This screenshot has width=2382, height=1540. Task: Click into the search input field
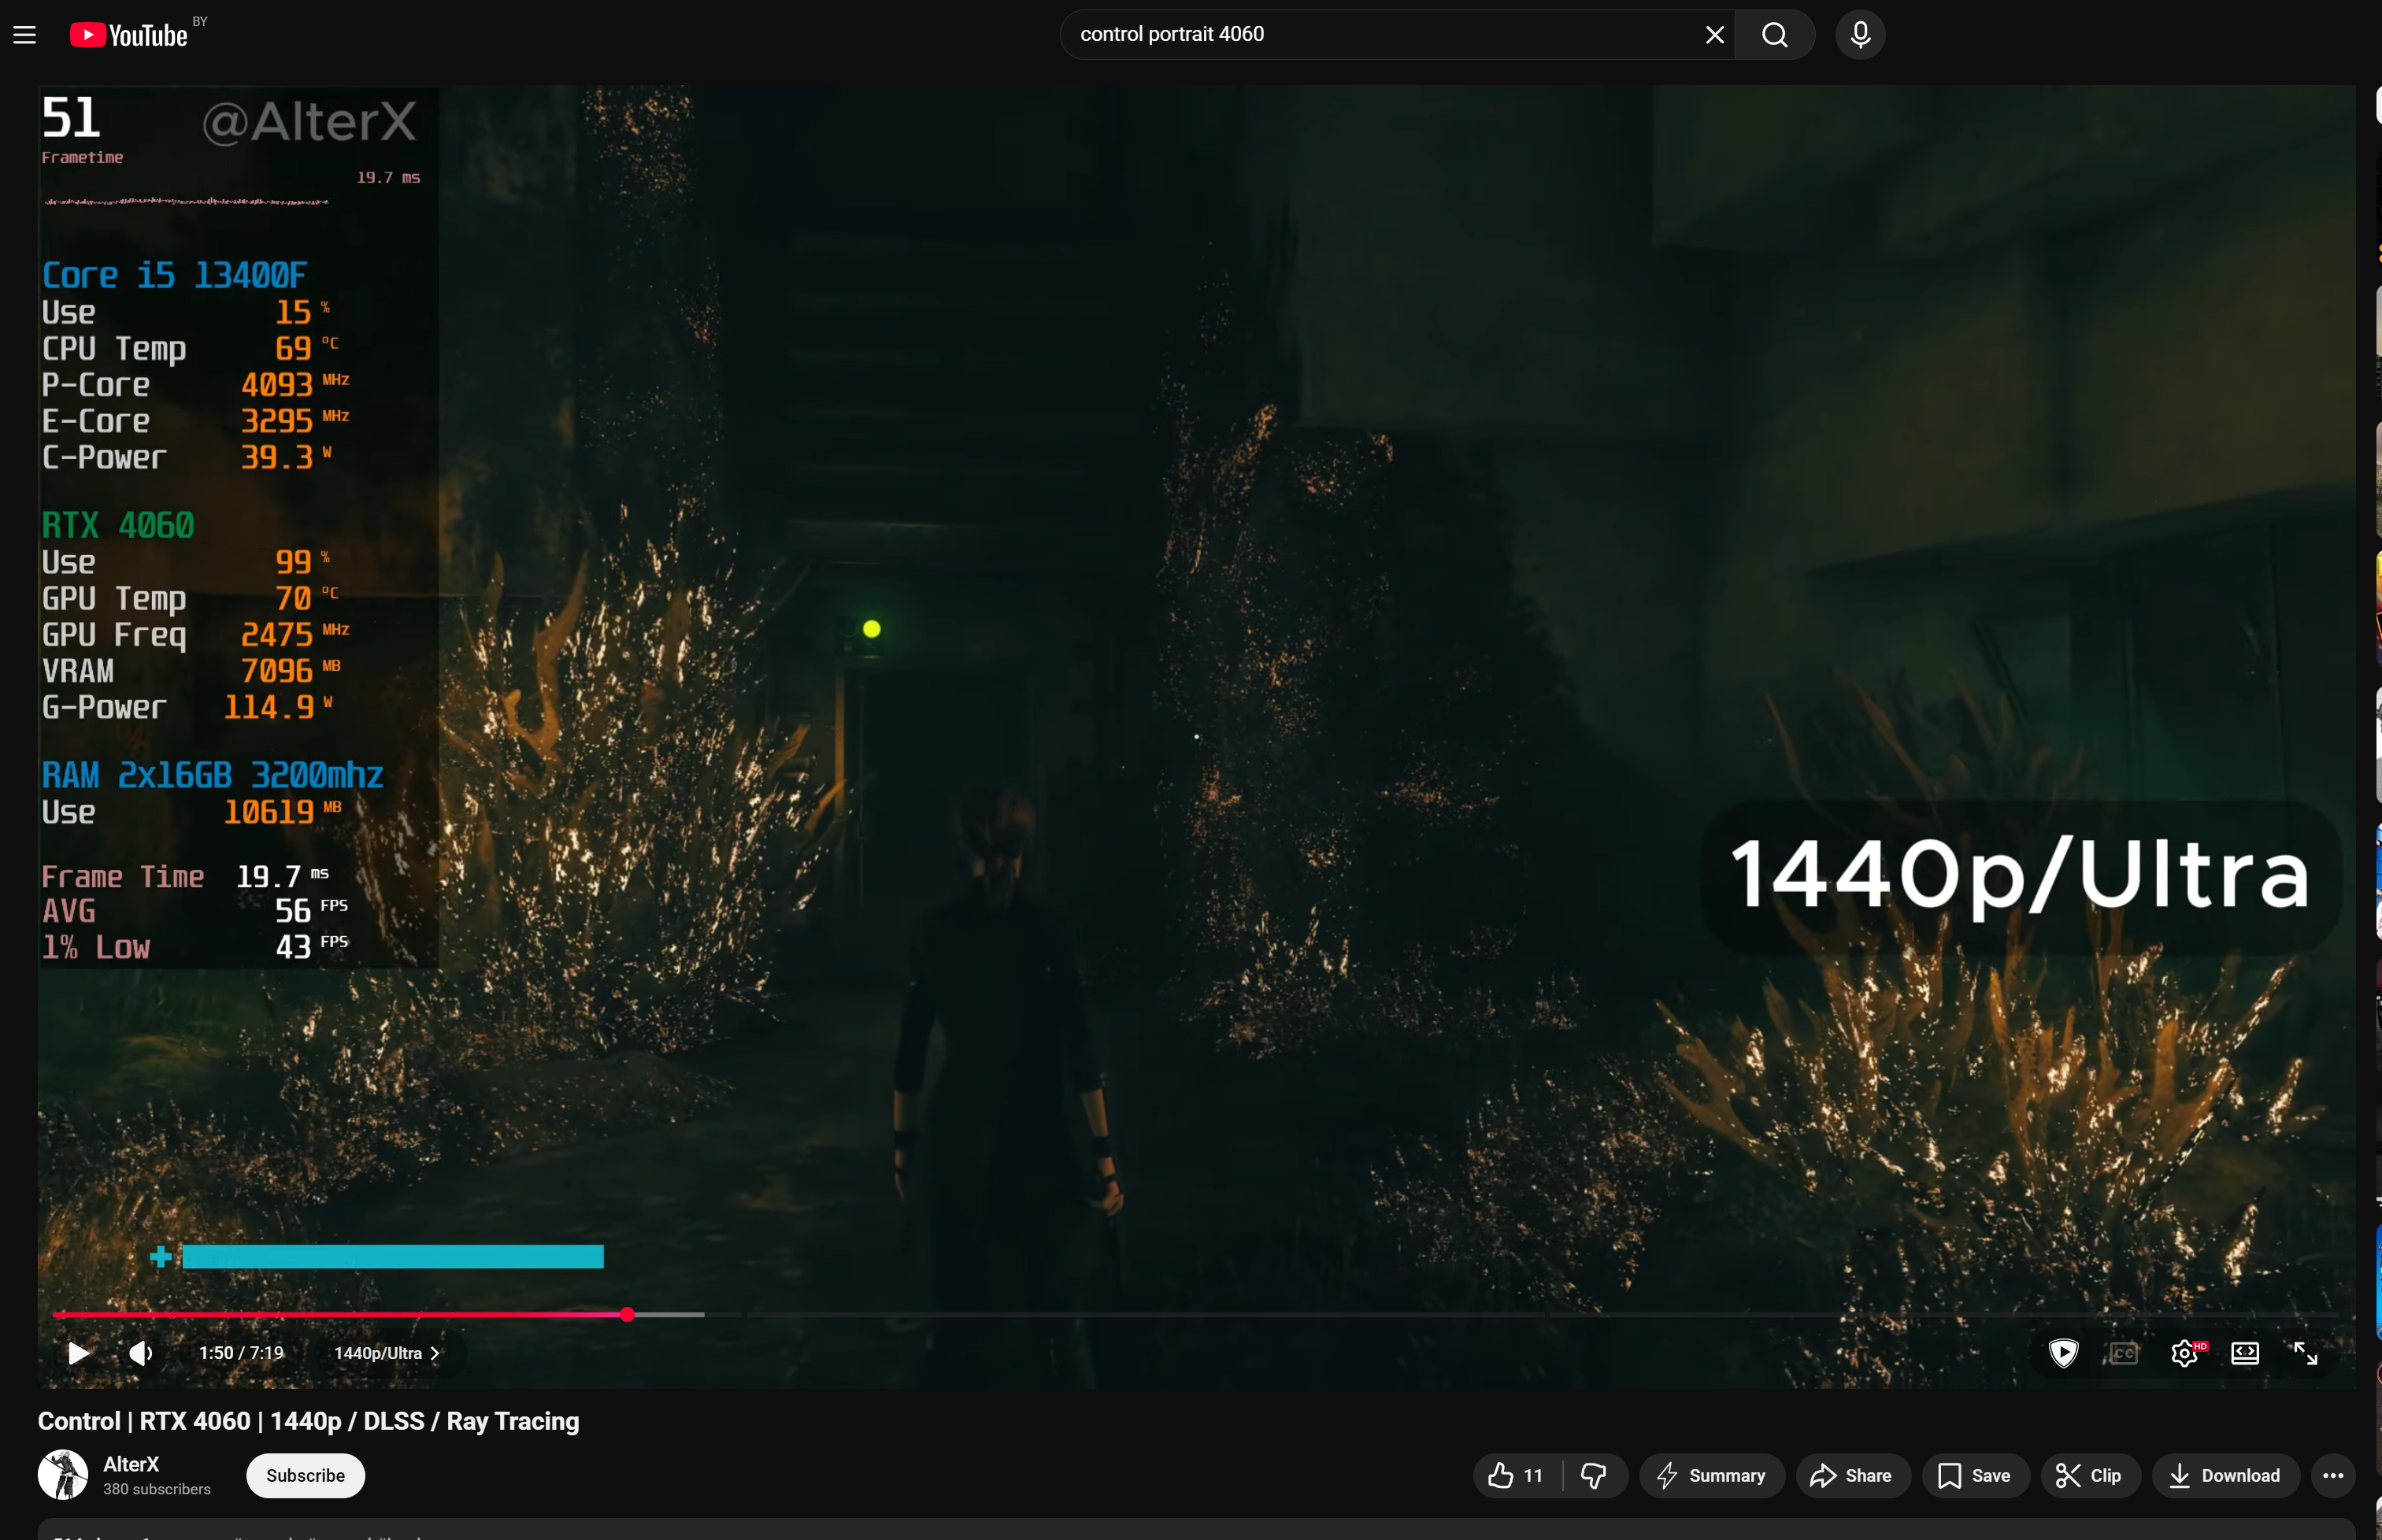[x=1380, y=35]
